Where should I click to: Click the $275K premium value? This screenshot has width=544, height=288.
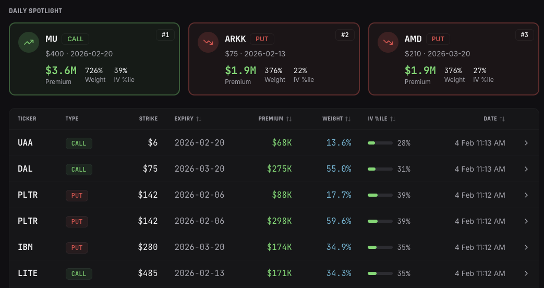tap(279, 169)
